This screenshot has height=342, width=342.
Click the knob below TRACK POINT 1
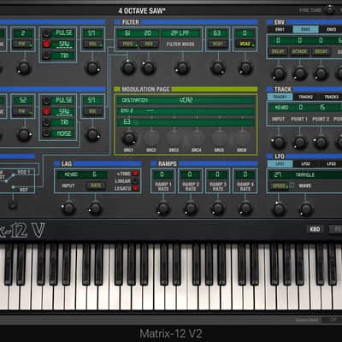pyautogui.click(x=300, y=142)
